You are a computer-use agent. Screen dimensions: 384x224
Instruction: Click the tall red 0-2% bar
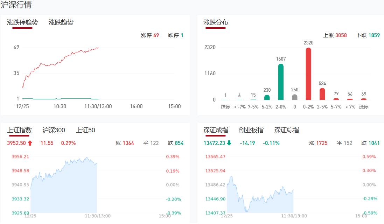[308, 74]
